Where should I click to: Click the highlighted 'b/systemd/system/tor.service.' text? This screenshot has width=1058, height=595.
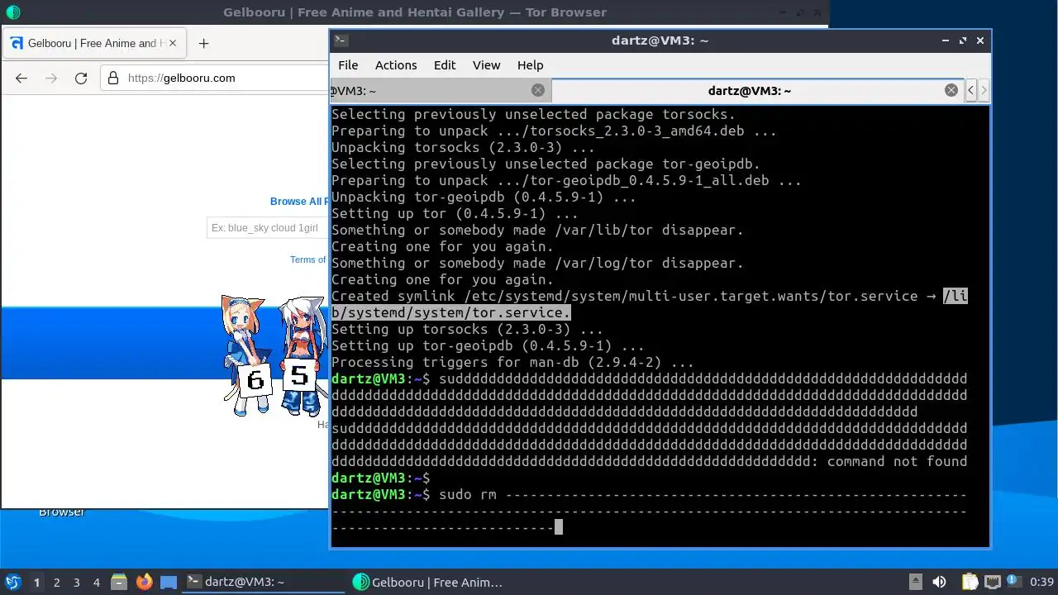click(x=451, y=312)
